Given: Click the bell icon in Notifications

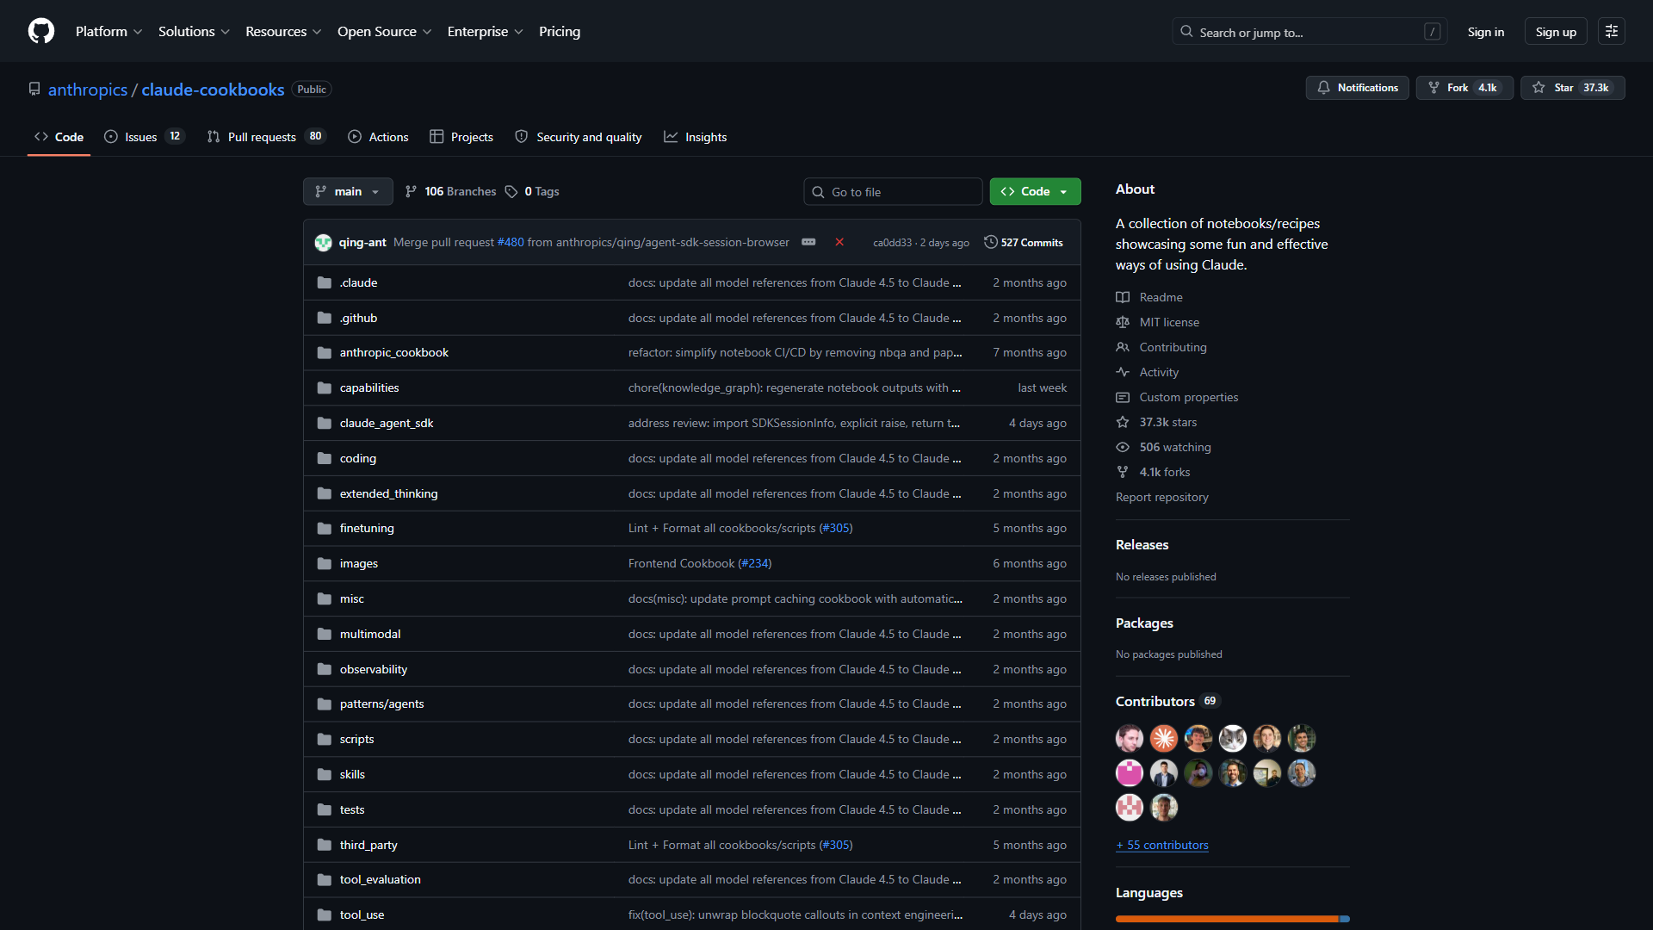Looking at the screenshot, I should click(1323, 88).
